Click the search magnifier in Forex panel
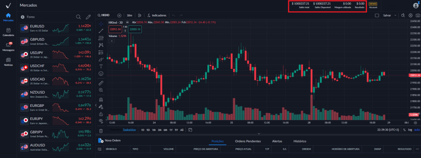Screen dimensions: 421x158 click(x=79, y=17)
